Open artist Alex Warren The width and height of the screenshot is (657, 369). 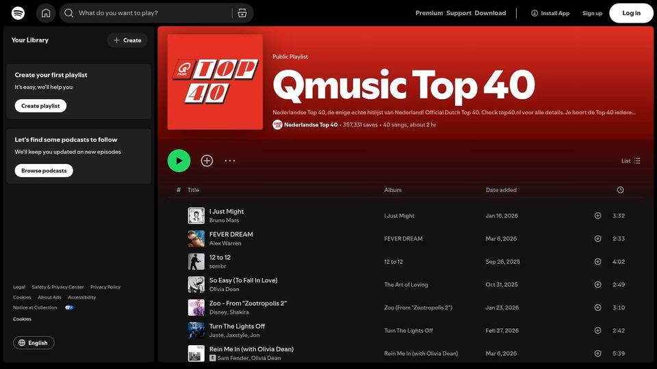coord(225,243)
